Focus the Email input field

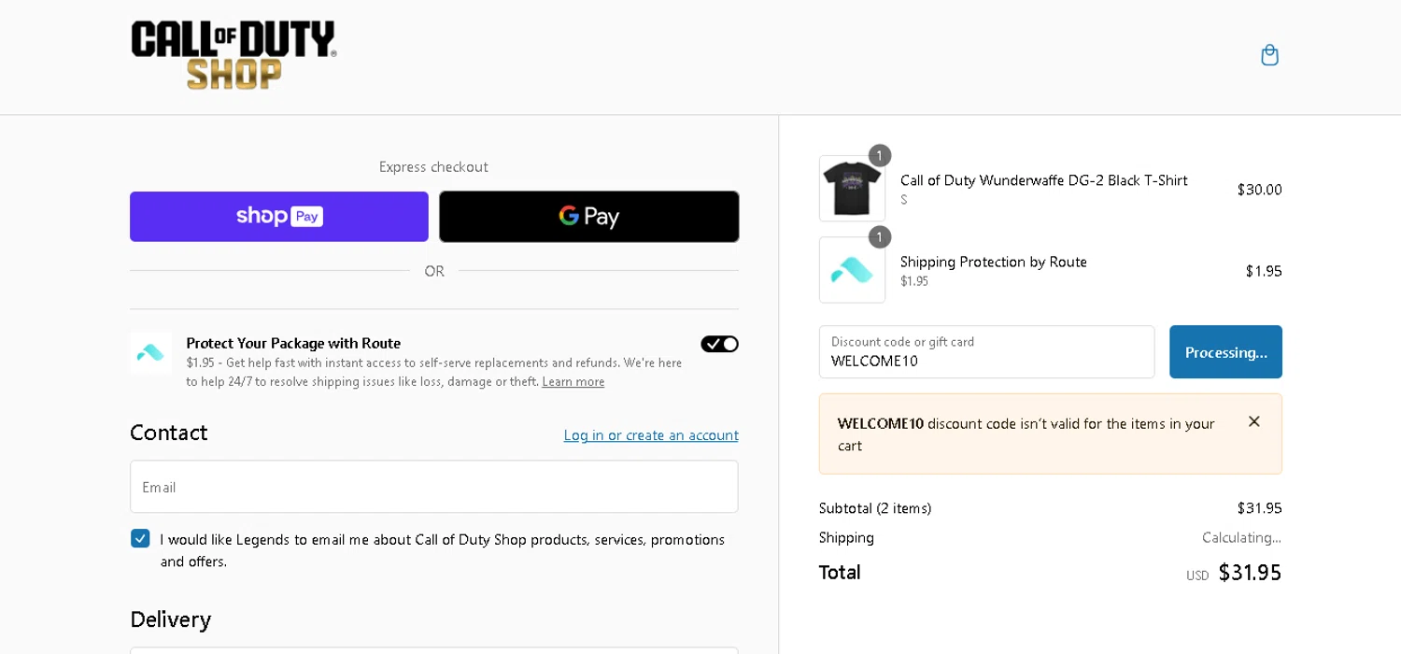coord(433,487)
